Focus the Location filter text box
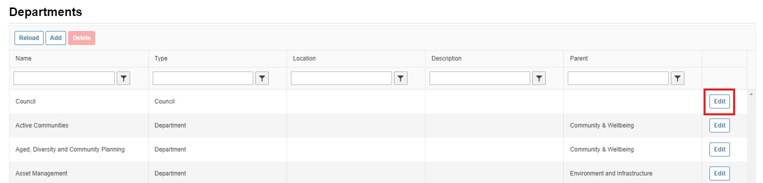The height and width of the screenshot is (183, 763). pyautogui.click(x=341, y=78)
